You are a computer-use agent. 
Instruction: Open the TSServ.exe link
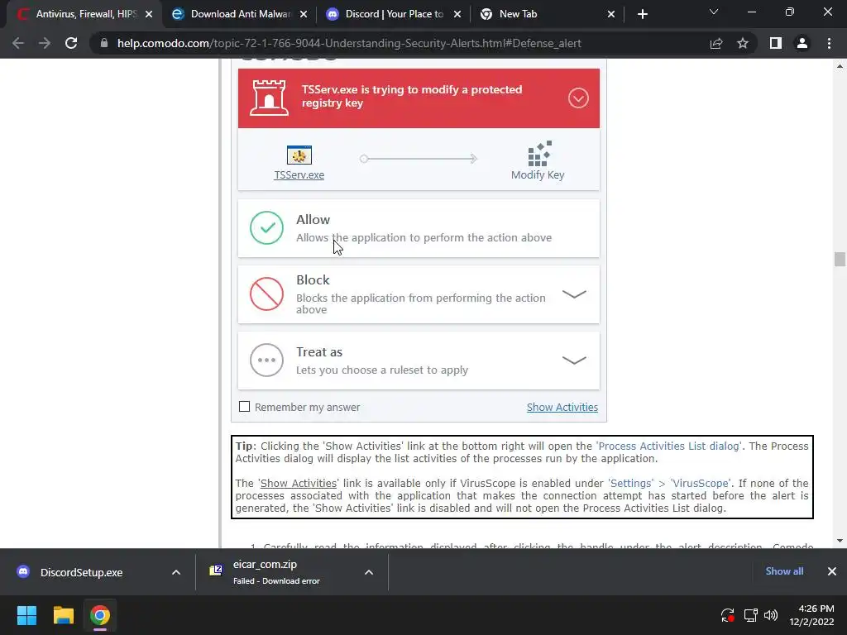point(299,175)
